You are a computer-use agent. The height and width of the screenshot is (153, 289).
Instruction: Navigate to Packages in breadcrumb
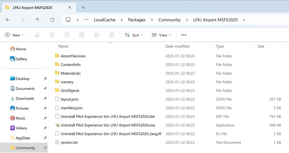137,20
